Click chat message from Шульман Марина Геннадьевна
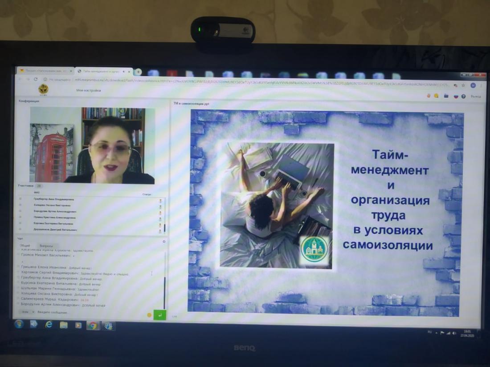Viewport: 490px width, 367px height. click(60, 289)
